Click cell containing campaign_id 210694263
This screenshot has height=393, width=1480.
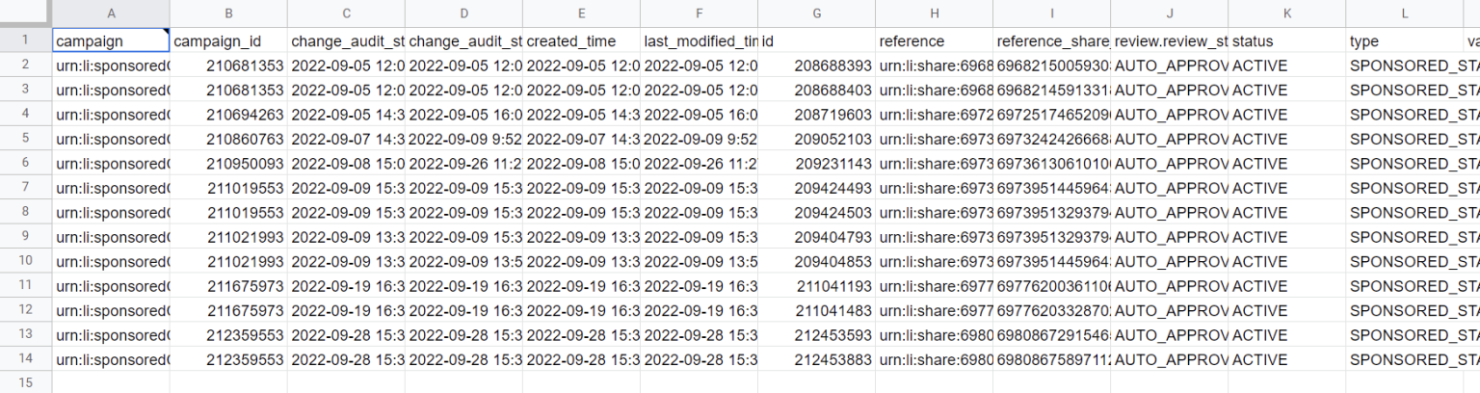[x=245, y=115]
